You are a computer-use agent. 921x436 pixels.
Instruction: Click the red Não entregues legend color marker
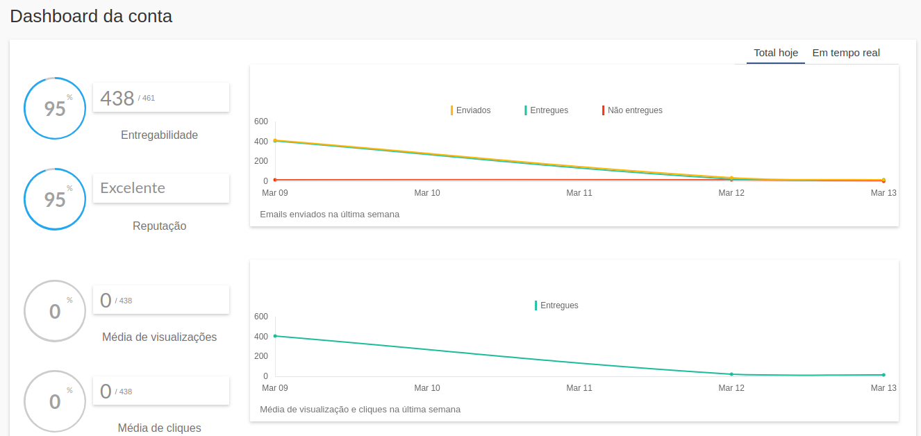point(604,110)
